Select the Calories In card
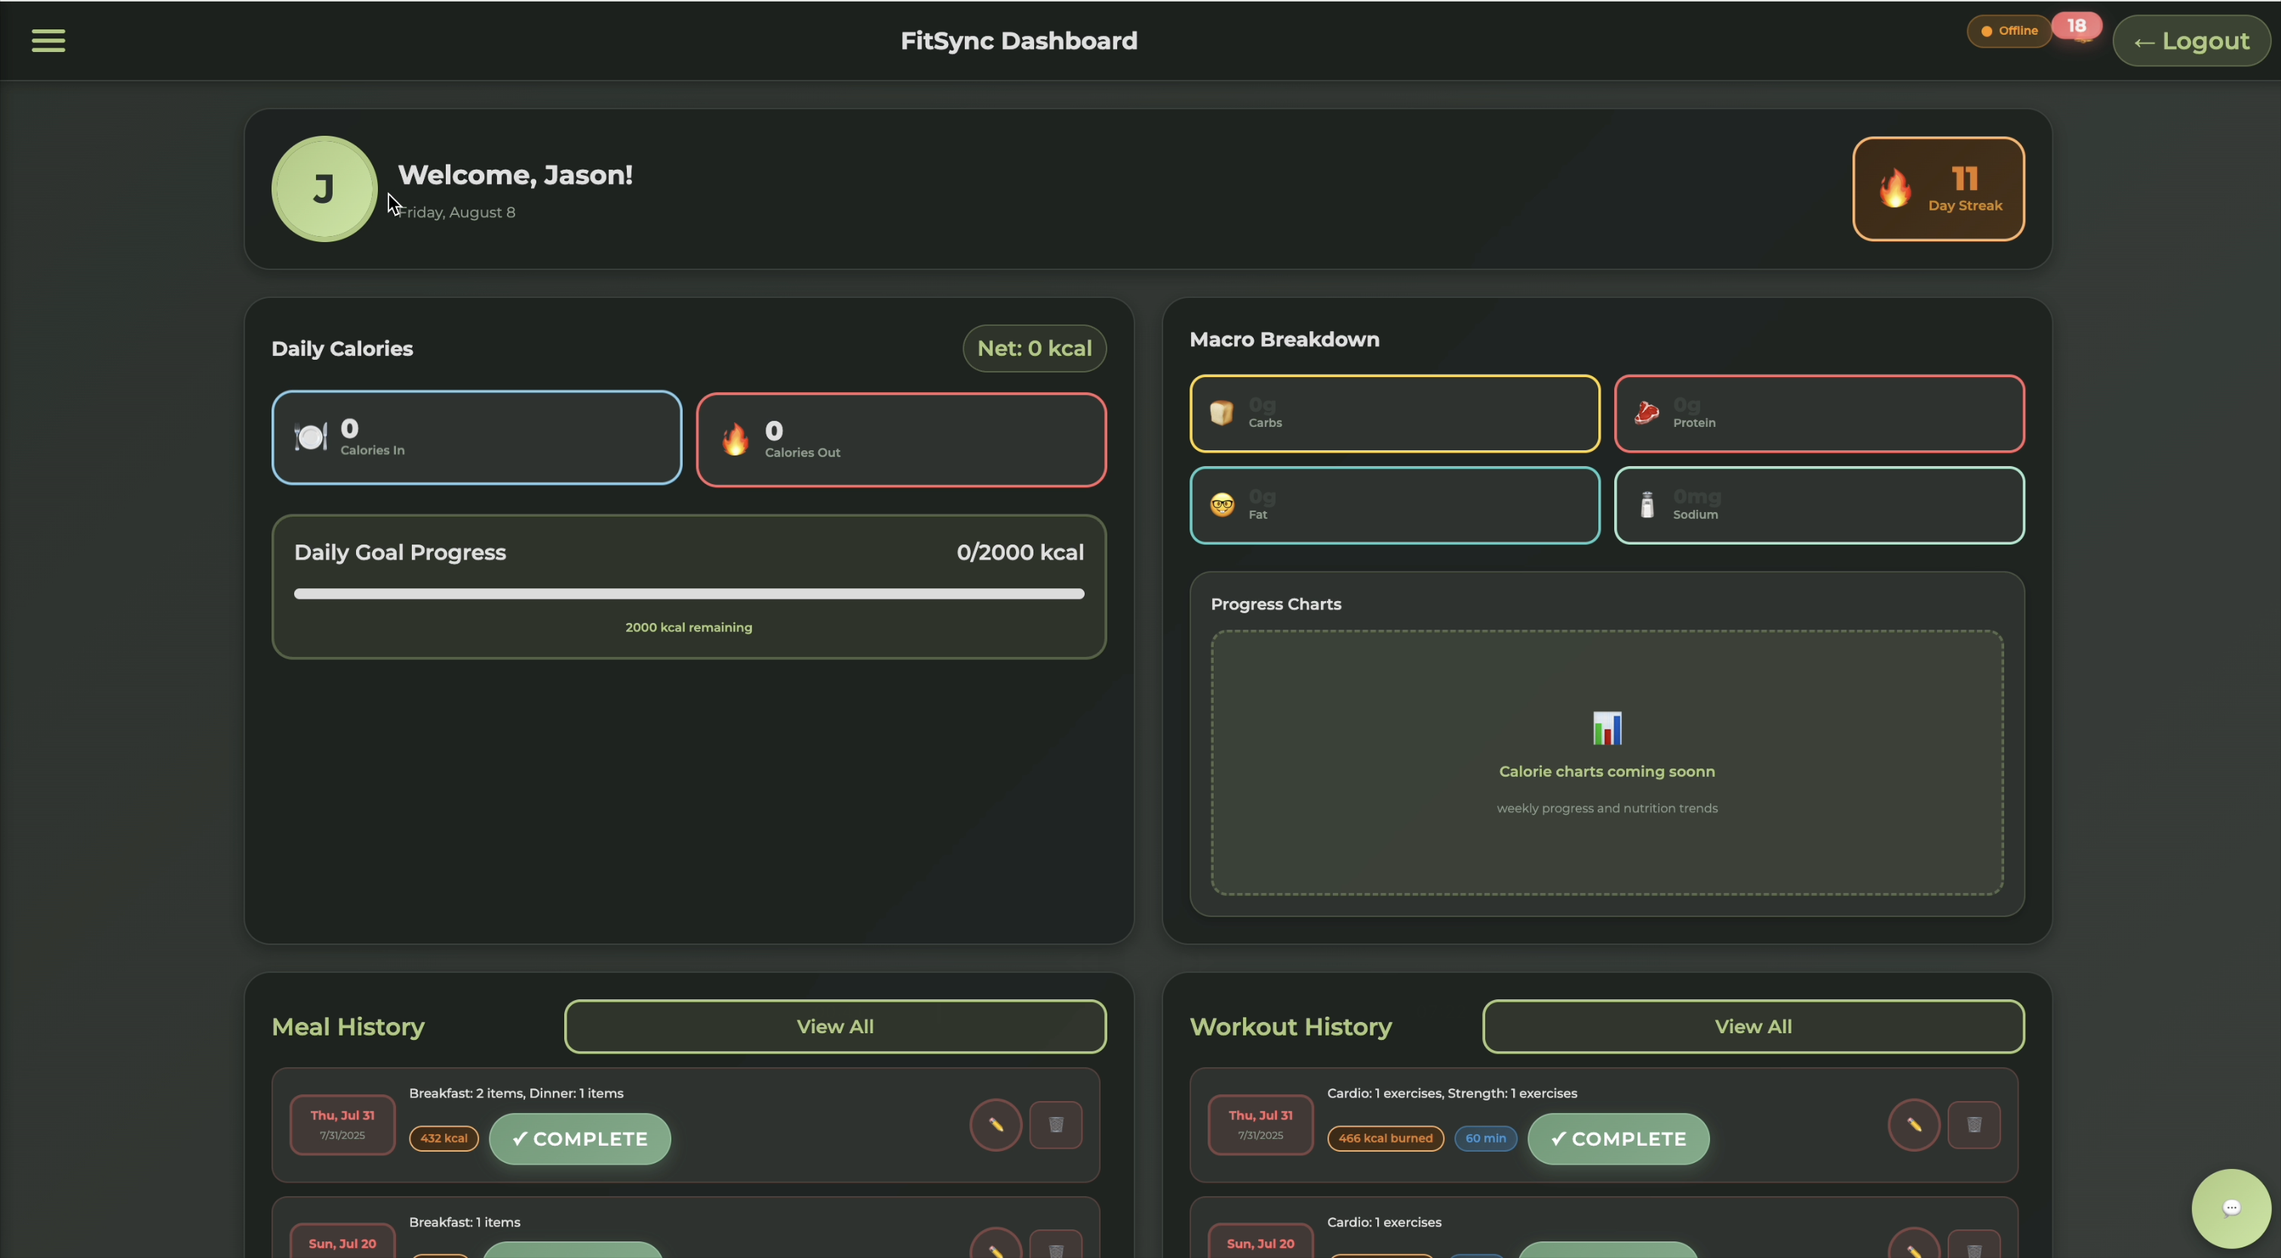 point(477,437)
